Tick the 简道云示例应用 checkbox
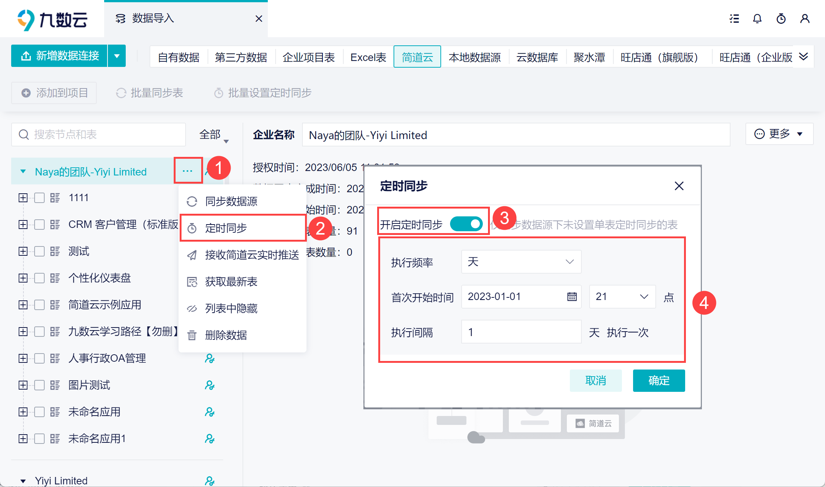This screenshot has height=487, width=825. click(x=39, y=305)
